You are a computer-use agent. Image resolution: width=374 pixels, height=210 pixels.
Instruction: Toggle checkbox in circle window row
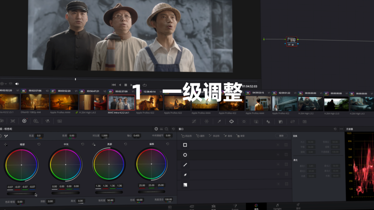click(286, 155)
